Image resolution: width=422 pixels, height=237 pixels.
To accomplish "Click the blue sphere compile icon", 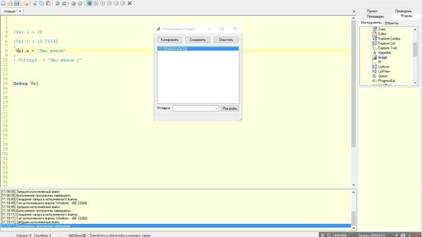I will [x=73, y=3].
